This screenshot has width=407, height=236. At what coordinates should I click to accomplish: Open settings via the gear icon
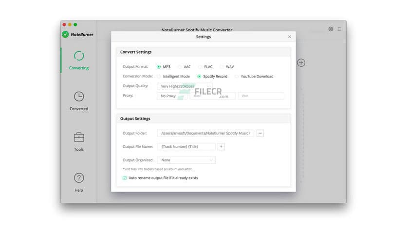(331, 29)
